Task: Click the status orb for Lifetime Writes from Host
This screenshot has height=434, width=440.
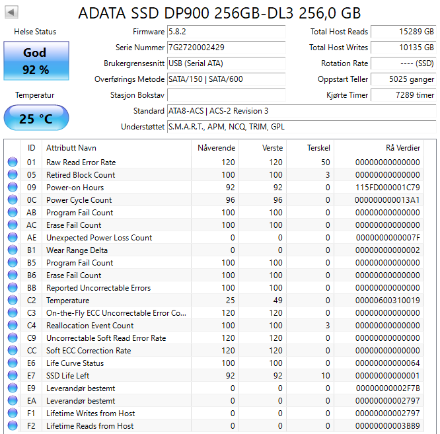Action: [x=13, y=413]
